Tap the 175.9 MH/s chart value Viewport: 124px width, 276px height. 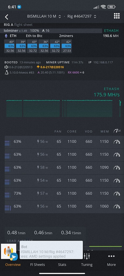point(106,95)
